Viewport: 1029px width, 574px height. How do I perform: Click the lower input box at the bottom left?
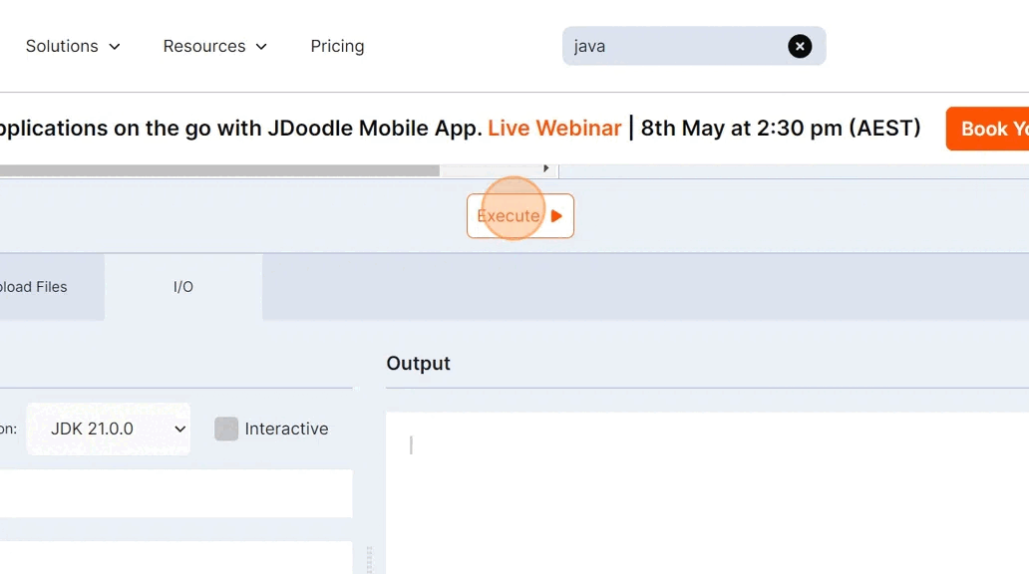coord(175,557)
